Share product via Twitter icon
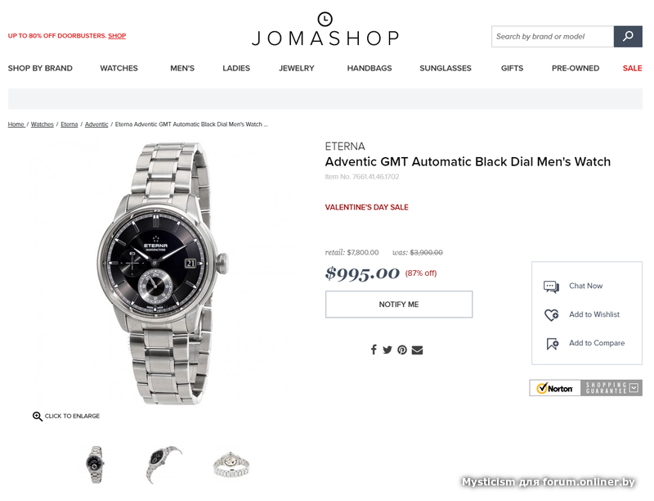The width and height of the screenshot is (654, 501). click(x=387, y=350)
